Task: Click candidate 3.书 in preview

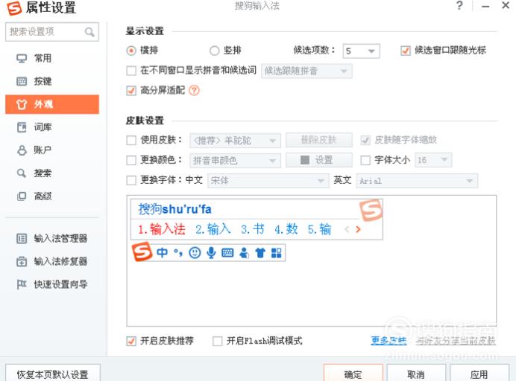Action: 252,229
